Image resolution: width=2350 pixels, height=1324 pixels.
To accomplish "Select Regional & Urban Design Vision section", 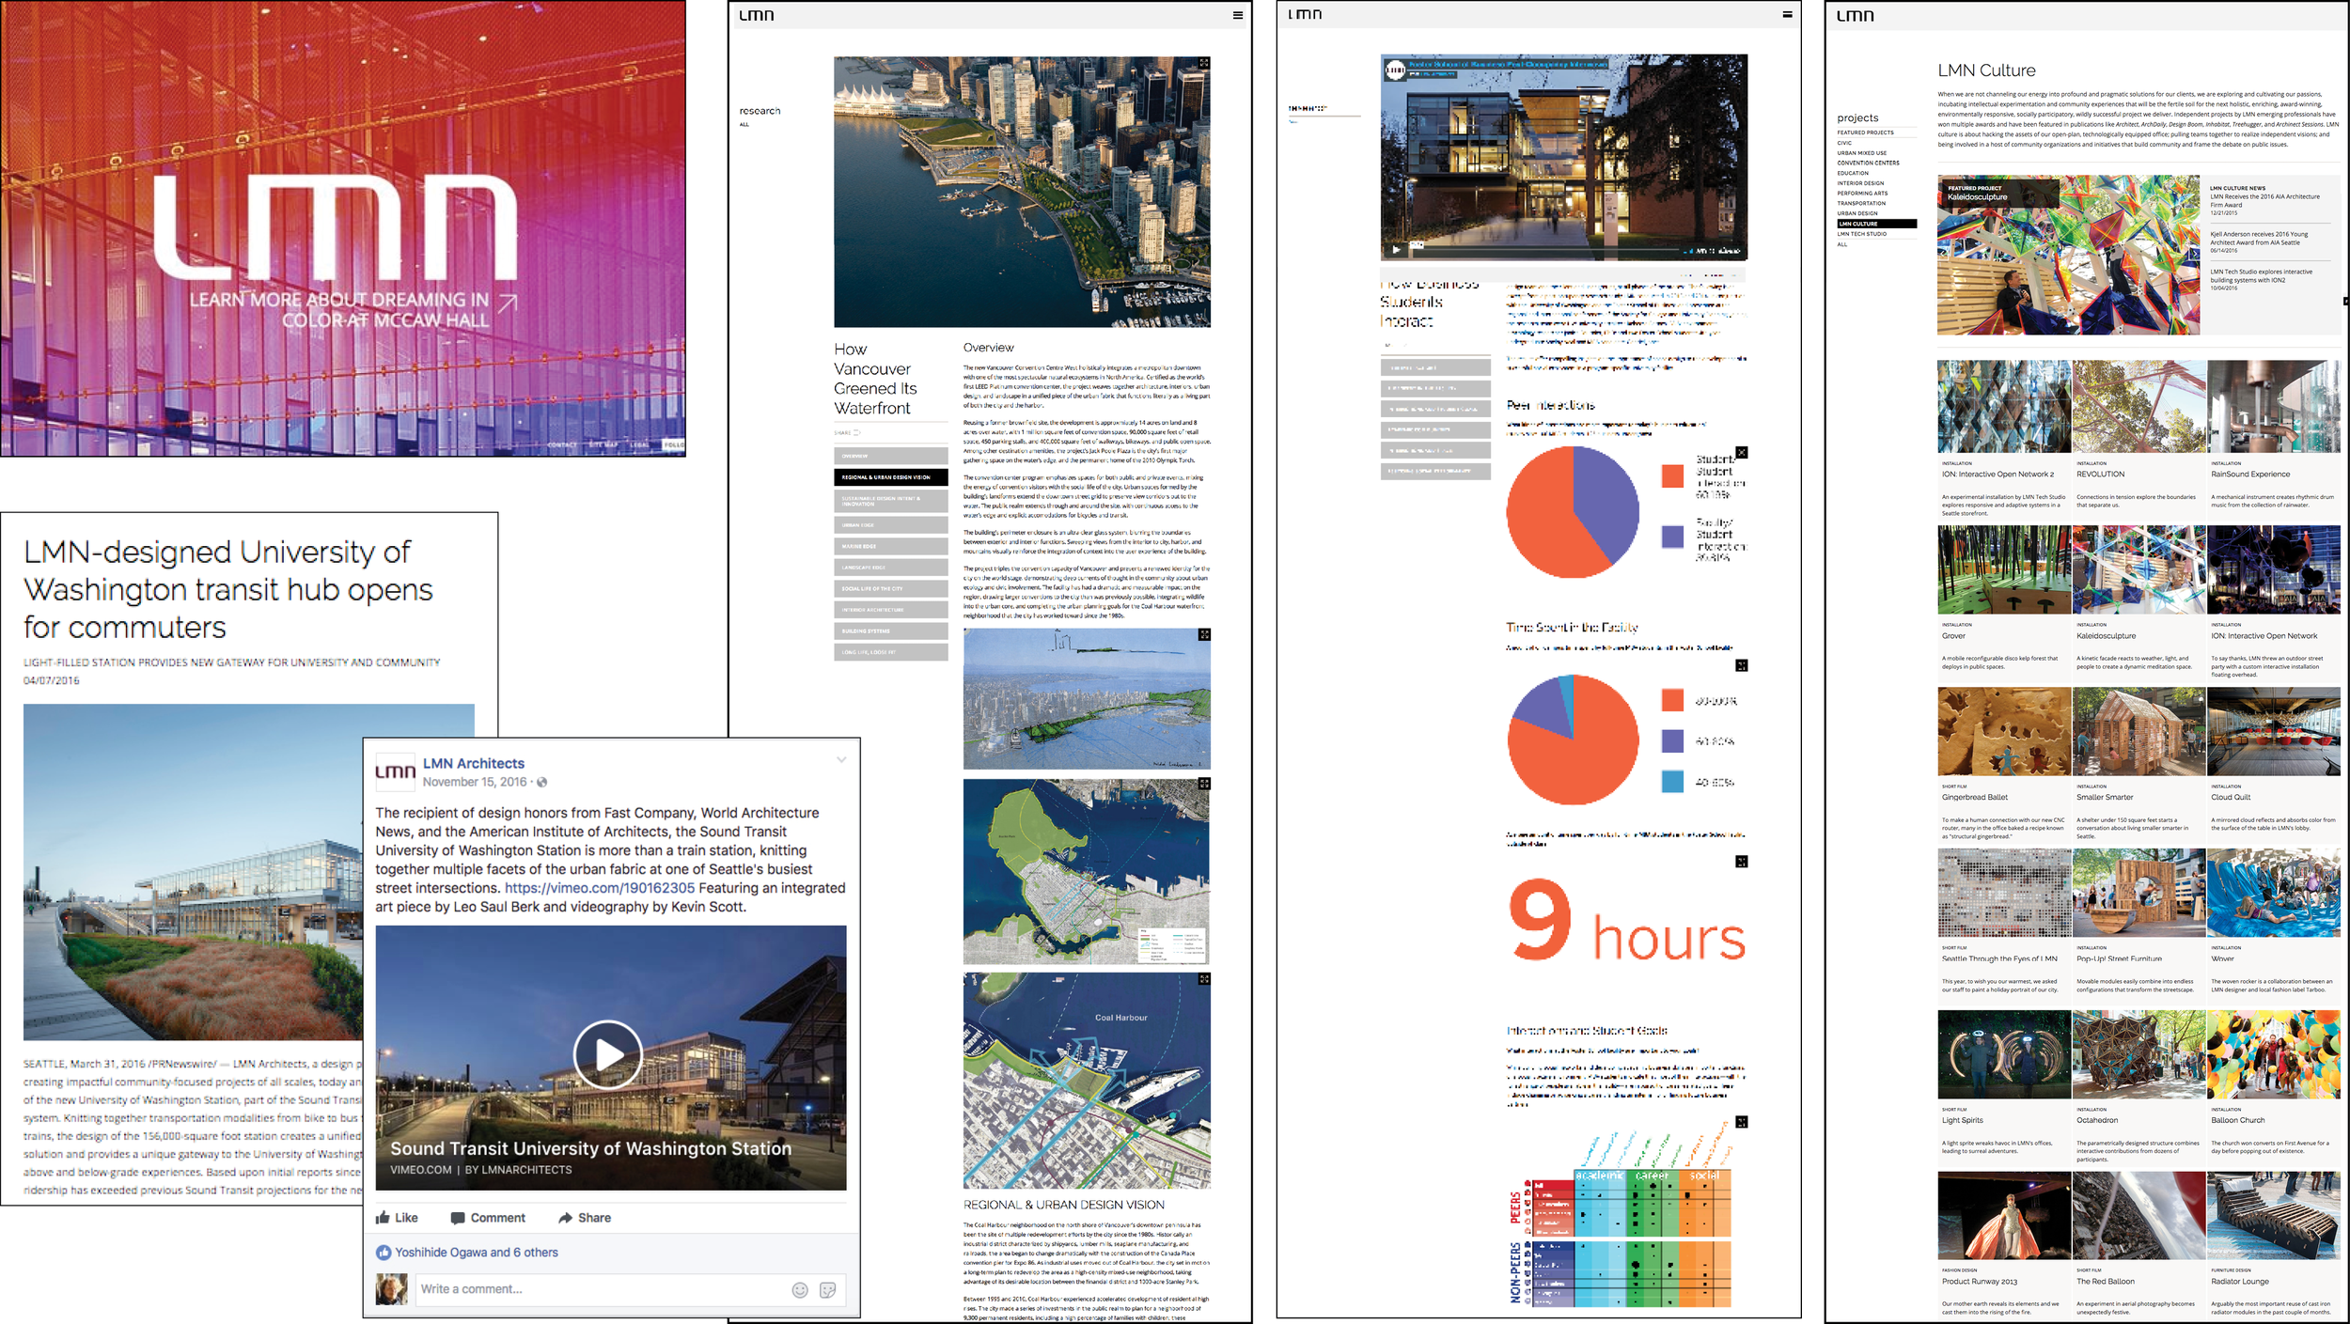I will point(890,477).
